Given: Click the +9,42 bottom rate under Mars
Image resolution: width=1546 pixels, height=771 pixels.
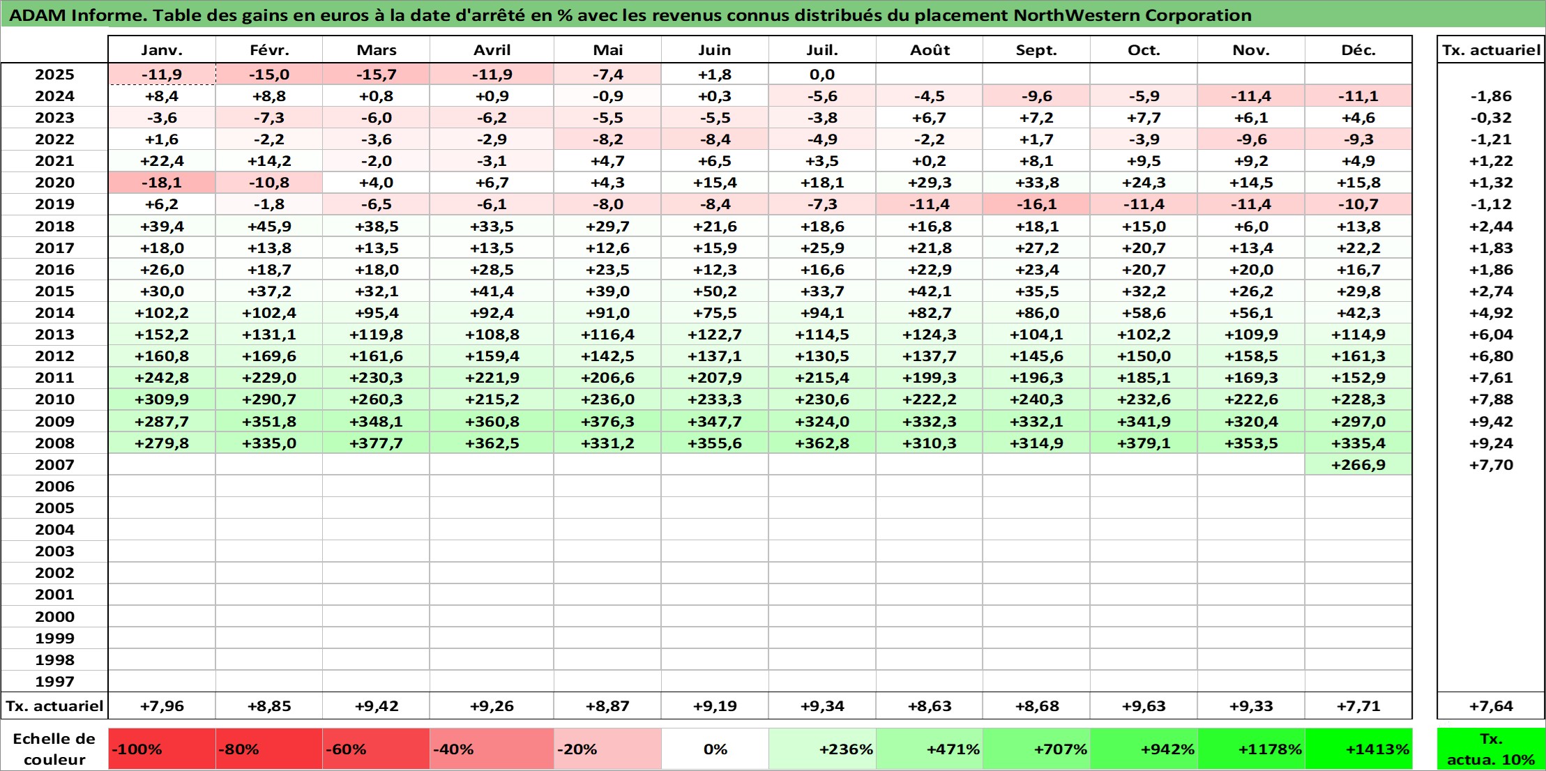Looking at the screenshot, I should 376,706.
